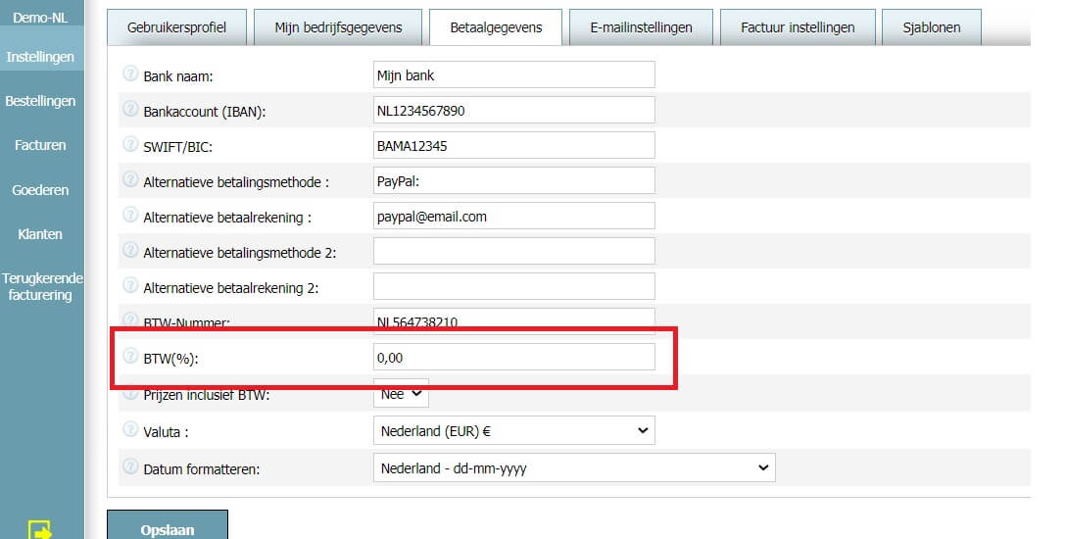The width and height of the screenshot is (1066, 539).
Task: Click the yellow logout icon in sidebar
Action: coord(41,529)
